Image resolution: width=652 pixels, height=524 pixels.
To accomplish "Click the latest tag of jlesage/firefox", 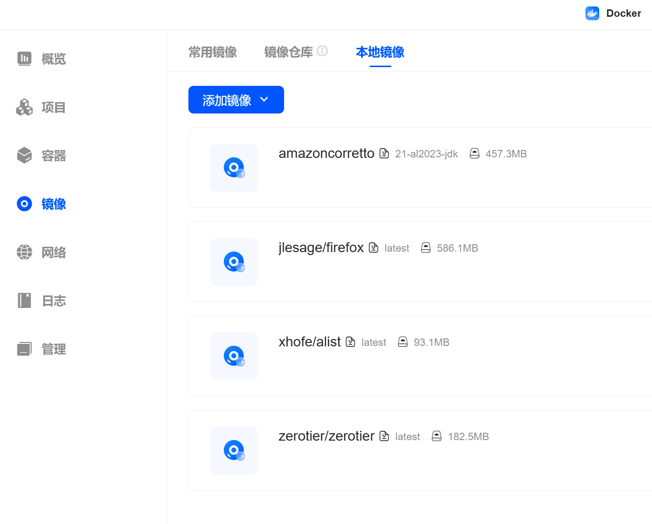I will pyautogui.click(x=396, y=248).
